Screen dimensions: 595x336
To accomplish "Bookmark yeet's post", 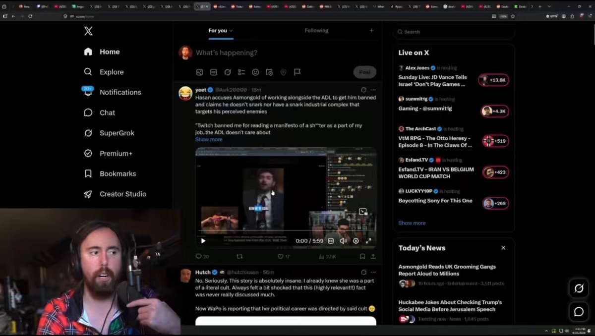I will [x=362, y=257].
